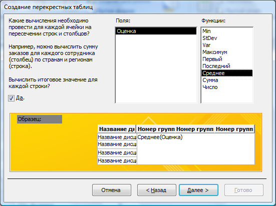276x206 pixels.
Task: Proceed with the "Далее >" button
Action: 198,190
